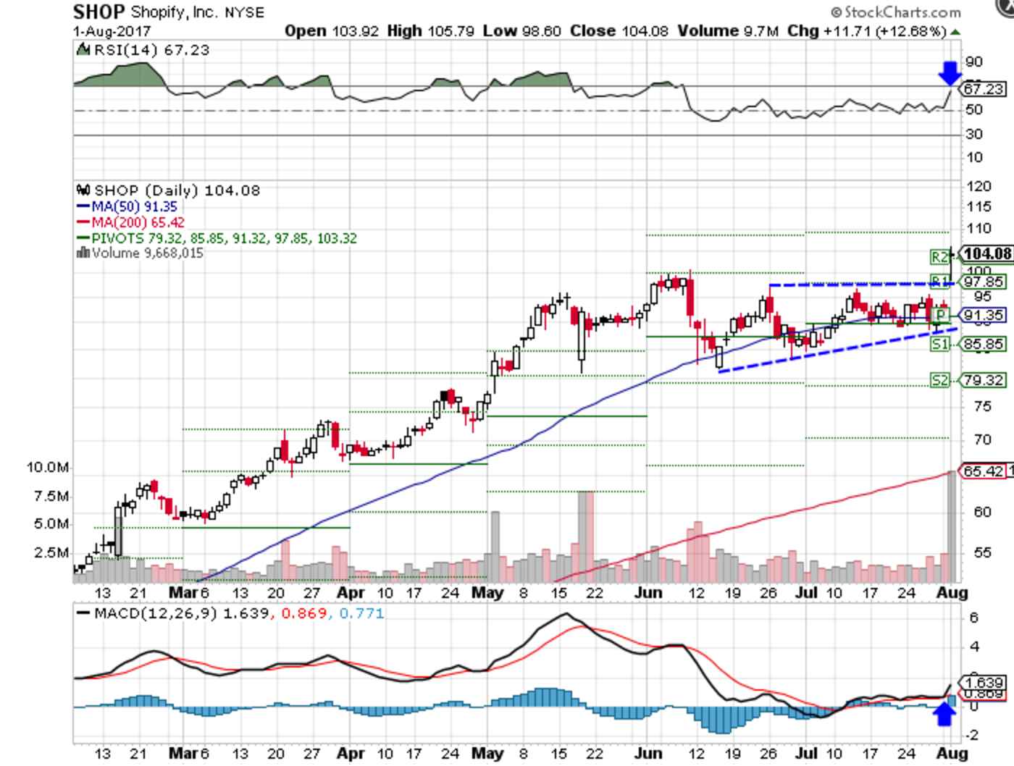Click the High 105.79 value
This screenshot has height=766, width=1014.
pyautogui.click(x=431, y=31)
